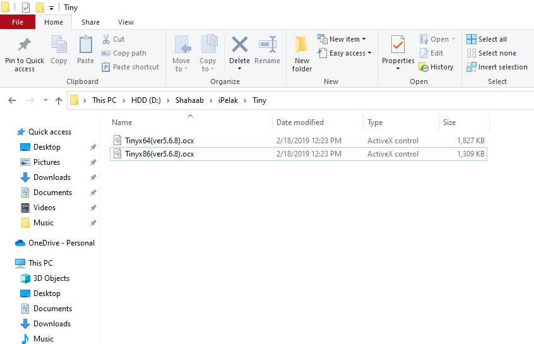Click the Delete X icon
534x344 pixels.
point(239,44)
